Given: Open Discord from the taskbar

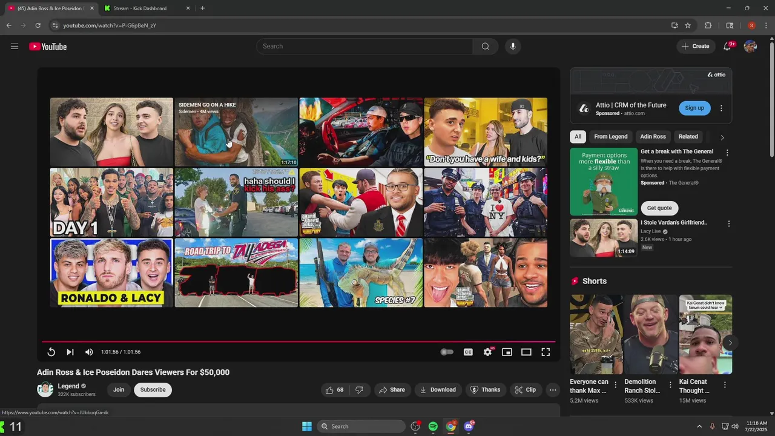Looking at the screenshot, I should coord(469,426).
